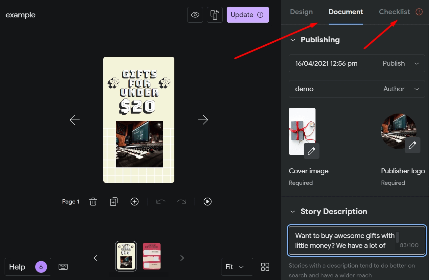Screen dimensions: 429x280
Task: Open the Help button
Action: tap(28, 267)
